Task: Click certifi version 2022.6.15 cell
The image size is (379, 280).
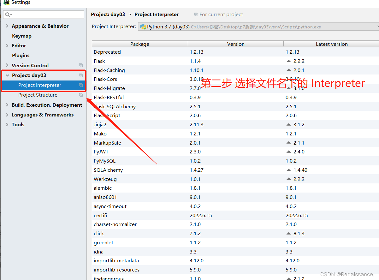Action: pyautogui.click(x=201, y=215)
